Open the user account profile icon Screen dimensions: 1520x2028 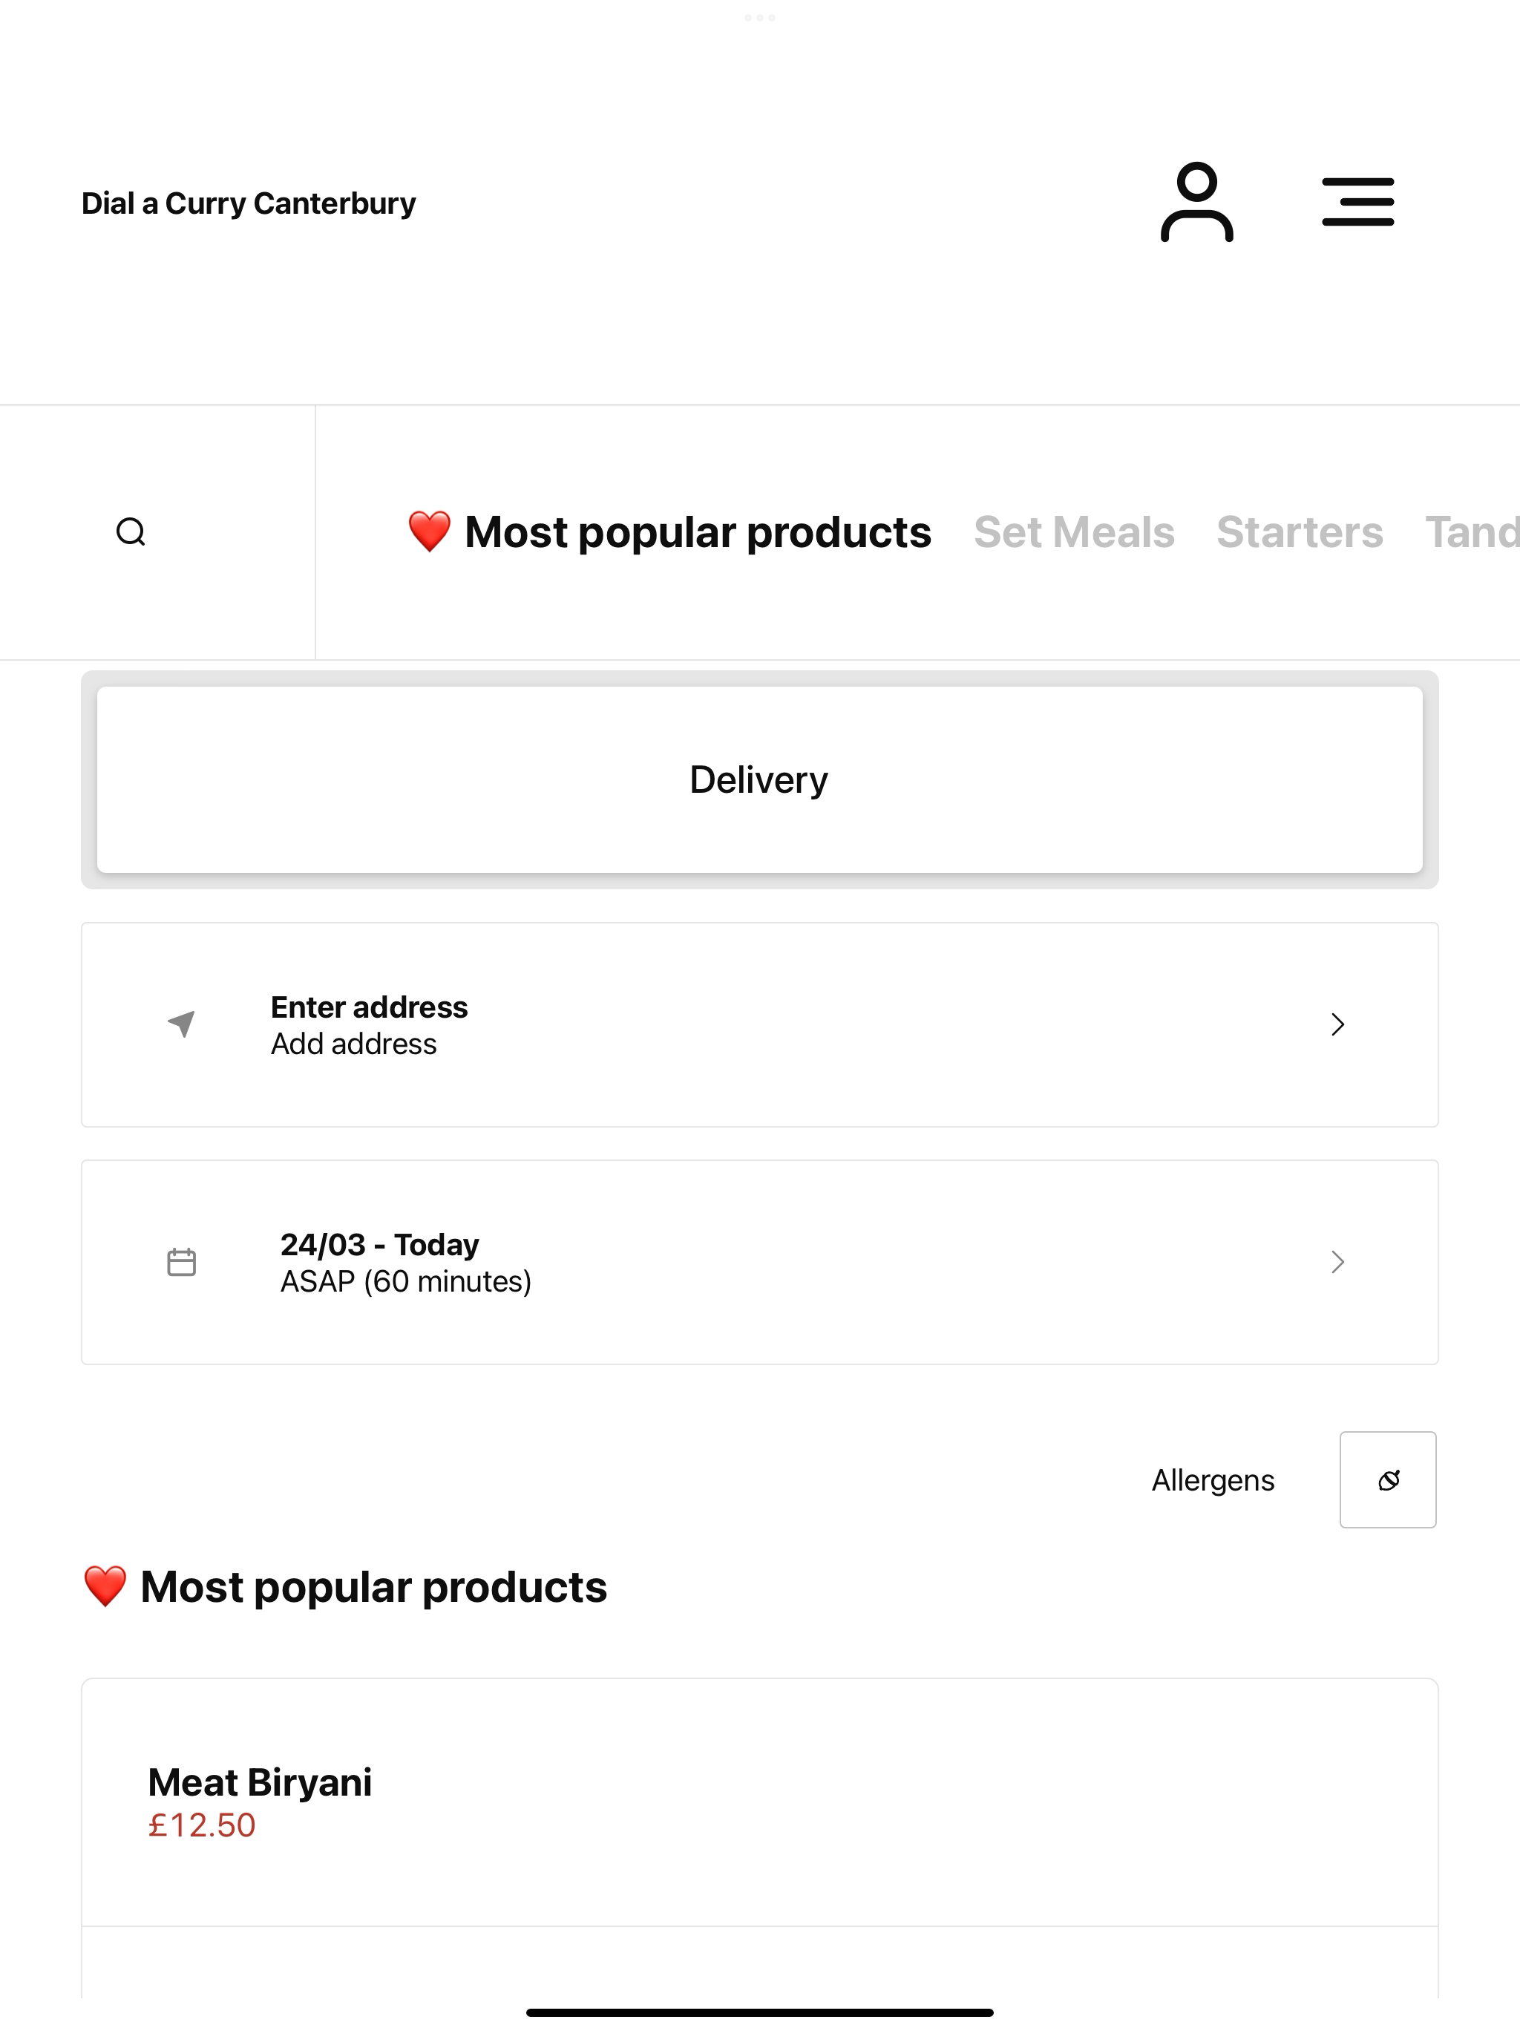pos(1196,203)
